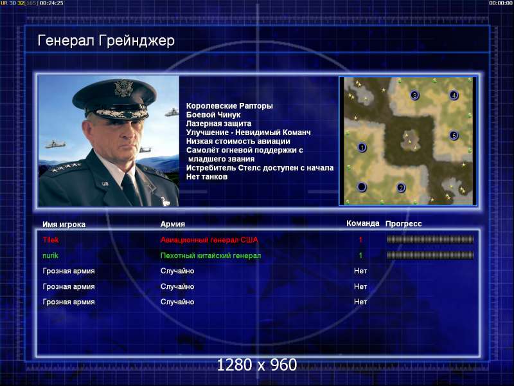Click the 'Прогресс' column header
The width and height of the screenshot is (514, 386).
click(403, 224)
